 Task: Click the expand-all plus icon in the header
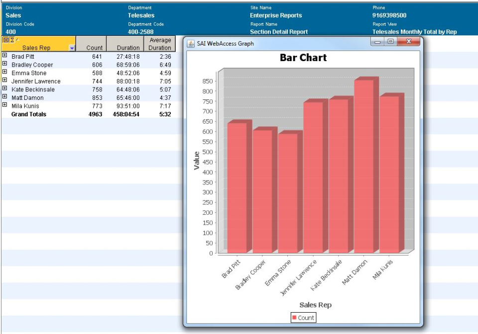pos(5,39)
